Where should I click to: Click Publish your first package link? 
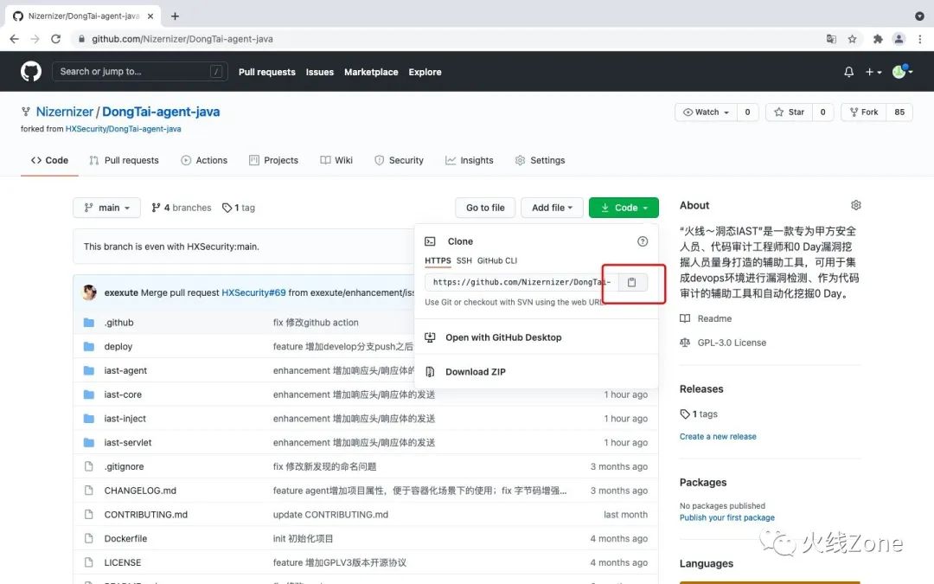tap(727, 517)
